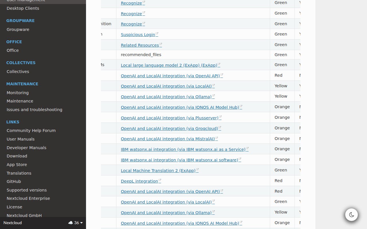
Task: Click the MAINTENANCE section heading in sidebar
Action: tap(22, 84)
